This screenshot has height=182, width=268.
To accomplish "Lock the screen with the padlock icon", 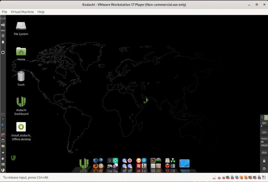I will click(x=264, y=161).
